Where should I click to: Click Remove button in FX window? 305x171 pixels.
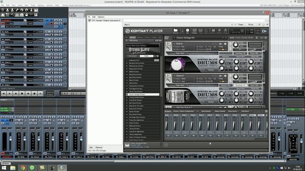pos(99,147)
